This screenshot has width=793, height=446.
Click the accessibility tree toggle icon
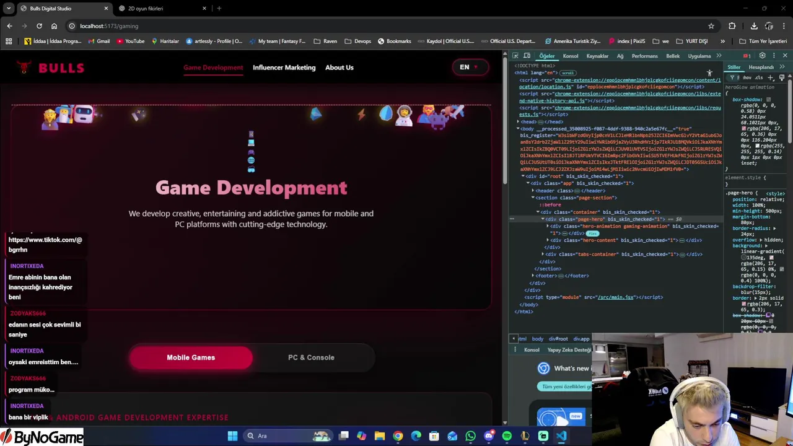point(709,73)
